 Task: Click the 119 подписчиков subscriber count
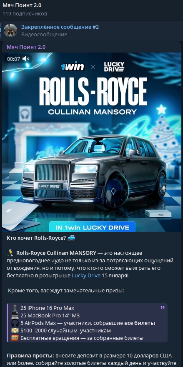(25, 14)
